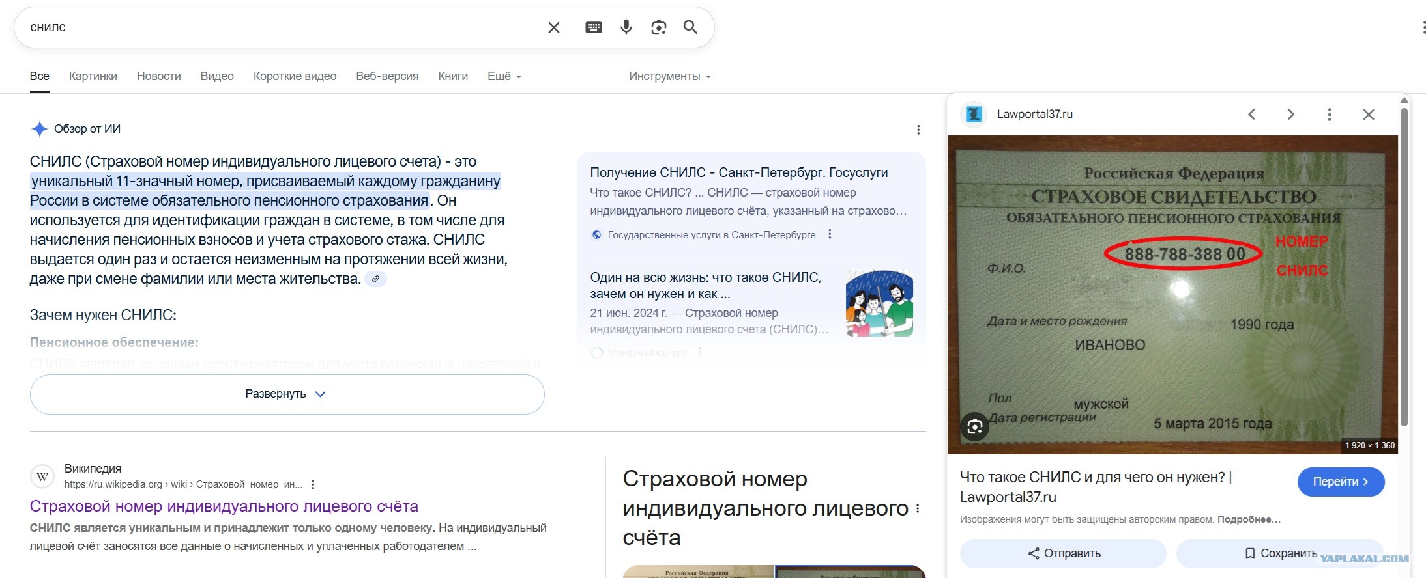This screenshot has width=1426, height=578.
Task: Click the Перейти button
Action: tap(1341, 482)
